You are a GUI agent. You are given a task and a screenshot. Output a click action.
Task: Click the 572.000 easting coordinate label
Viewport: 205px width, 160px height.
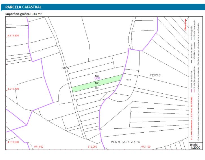(92, 147)
